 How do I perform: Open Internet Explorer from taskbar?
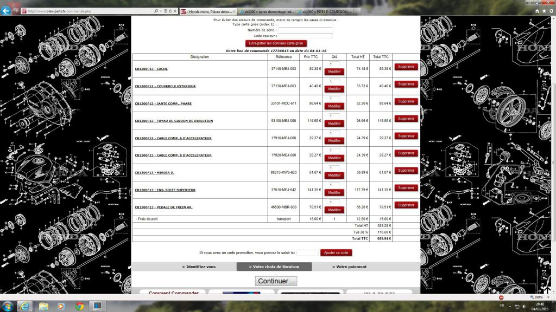(24, 306)
